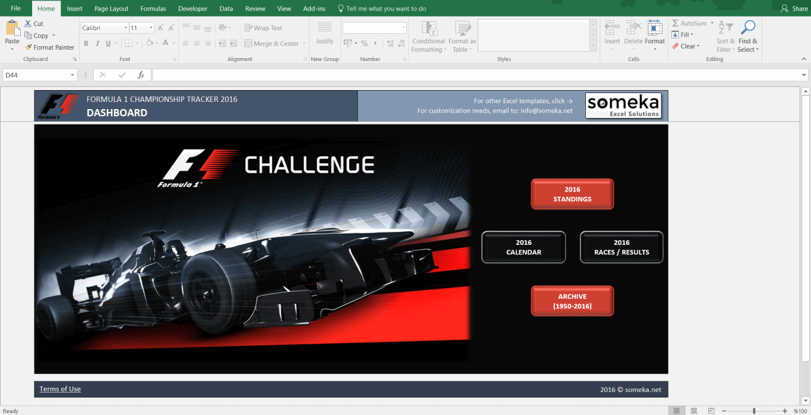The height and width of the screenshot is (415, 811).
Task: Toggle Center alignment
Action: tap(197, 43)
